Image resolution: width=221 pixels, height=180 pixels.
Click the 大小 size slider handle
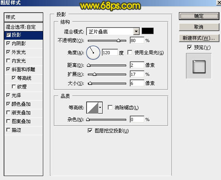point(90,83)
